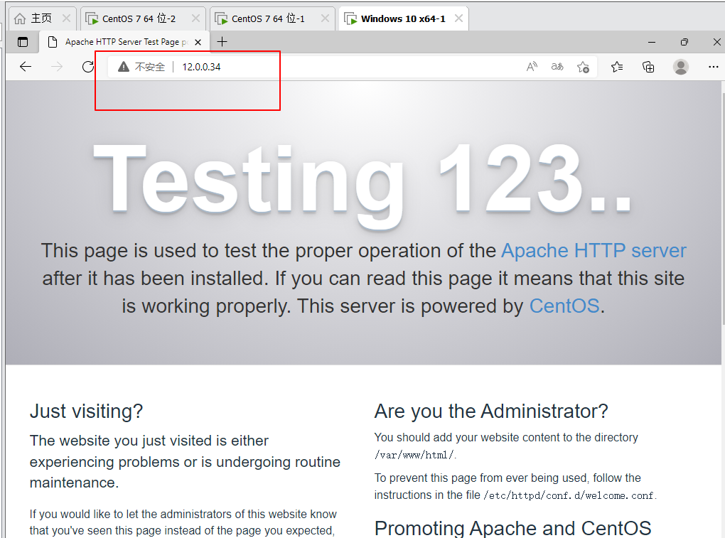Close the CentOS 7 64 位-1 tab
Screen dimensions: 725x538
[325, 18]
